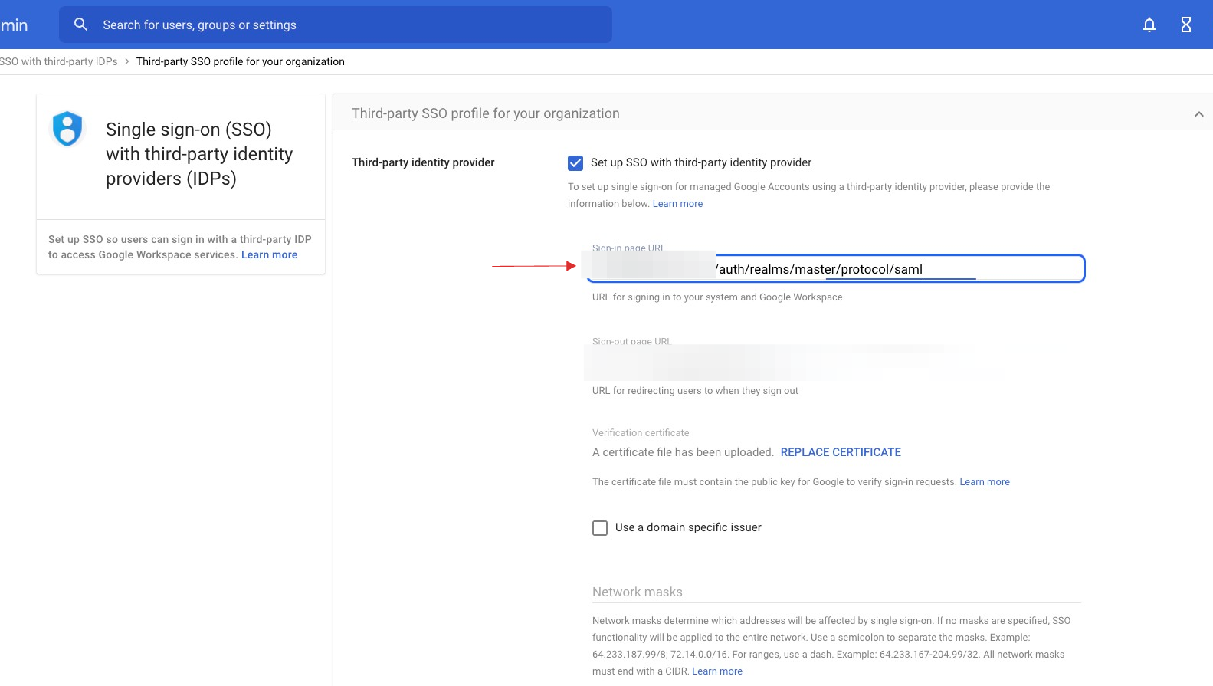This screenshot has width=1213, height=686.
Task: Go to SSO with third-party IDPs breadcrumb
Action: coord(59,61)
